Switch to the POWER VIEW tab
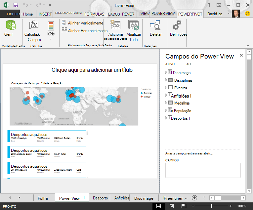Viewport: 253px width, 210px height. coord(163,14)
